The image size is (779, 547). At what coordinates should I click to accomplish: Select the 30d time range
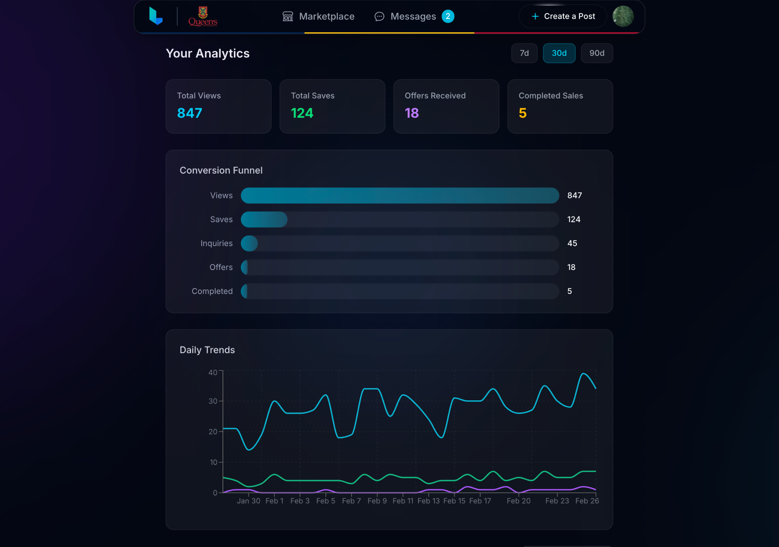(559, 53)
